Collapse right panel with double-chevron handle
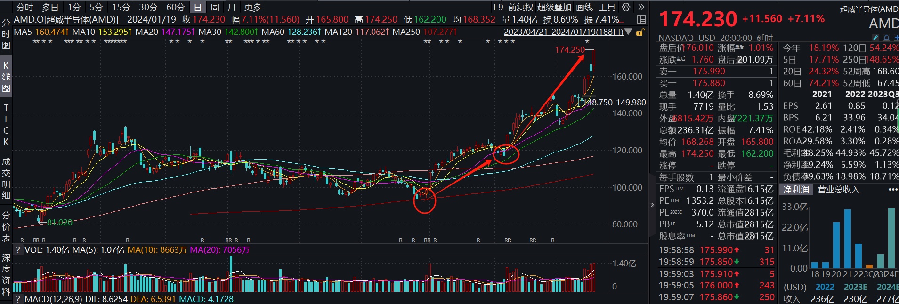This screenshot has width=899, height=304. tap(652, 205)
